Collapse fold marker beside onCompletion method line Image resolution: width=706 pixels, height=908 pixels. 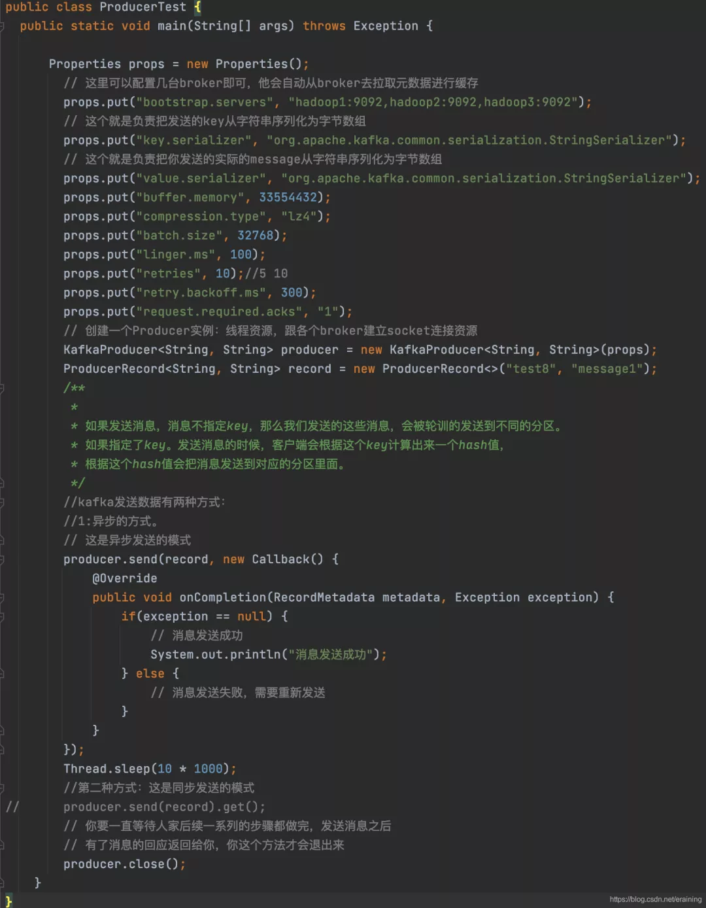[x=2, y=598]
